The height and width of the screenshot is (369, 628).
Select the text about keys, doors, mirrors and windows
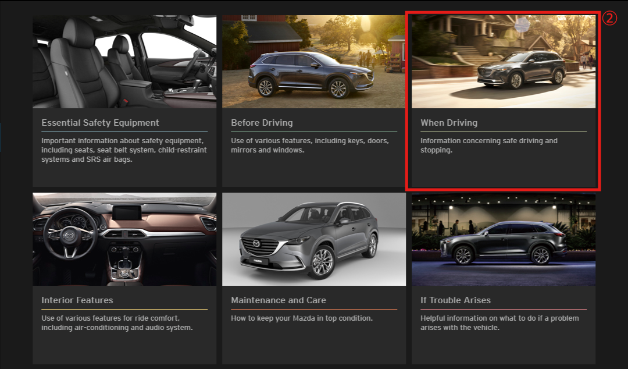(x=310, y=146)
